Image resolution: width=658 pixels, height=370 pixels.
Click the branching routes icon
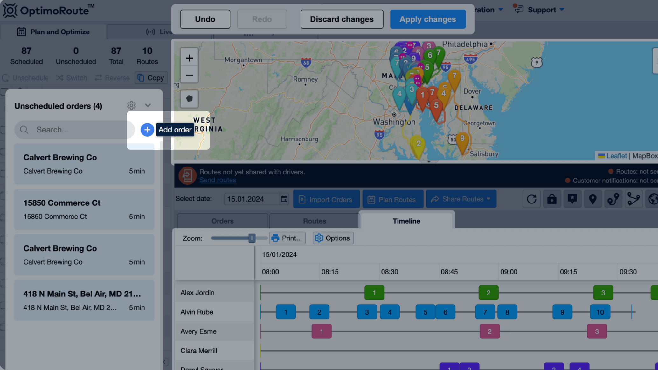[x=634, y=199]
